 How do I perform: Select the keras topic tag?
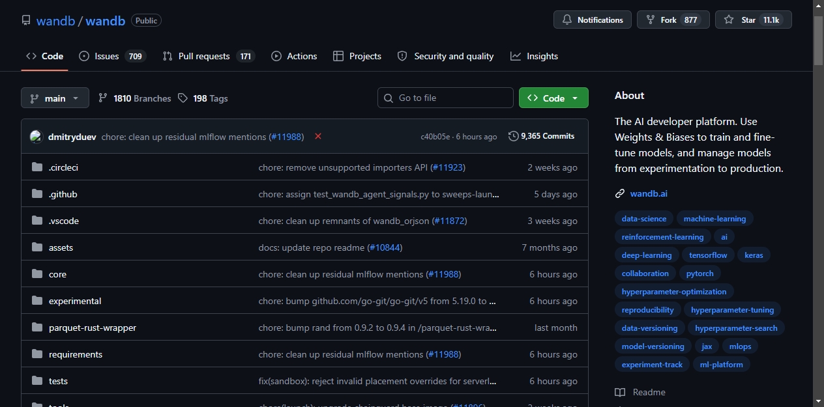point(754,255)
